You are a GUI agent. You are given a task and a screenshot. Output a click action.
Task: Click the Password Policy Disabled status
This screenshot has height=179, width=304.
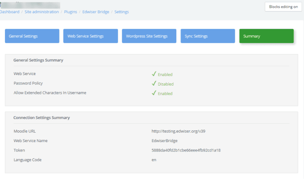[x=166, y=84]
